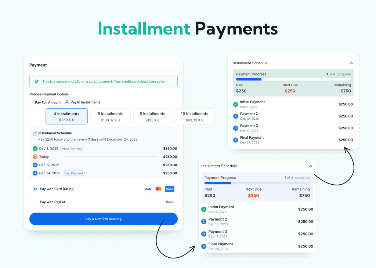The image size is (376, 268).
Task: Select the Pay Full Amount option
Action: [32, 102]
